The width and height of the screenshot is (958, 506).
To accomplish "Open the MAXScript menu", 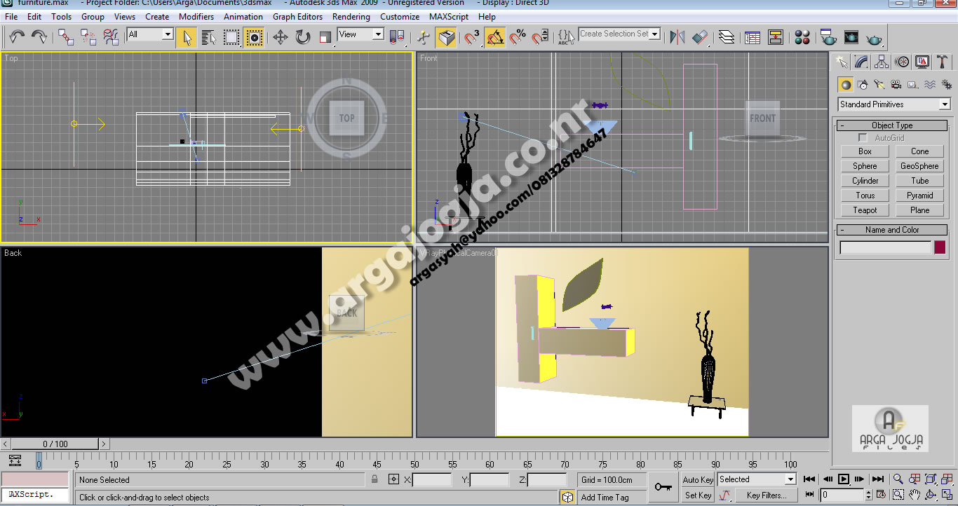I will (450, 16).
